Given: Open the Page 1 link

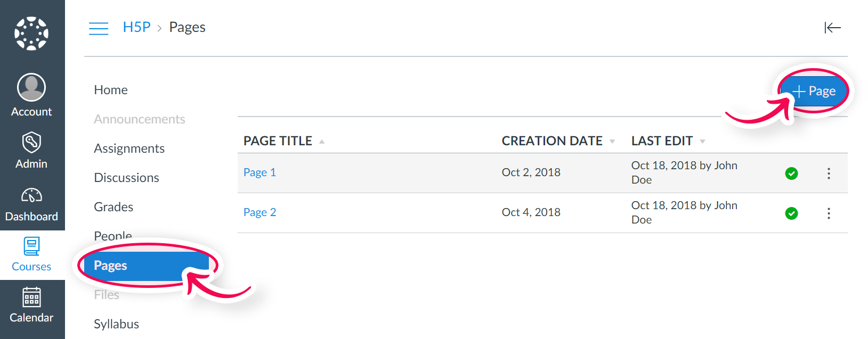Looking at the screenshot, I should pos(259,172).
